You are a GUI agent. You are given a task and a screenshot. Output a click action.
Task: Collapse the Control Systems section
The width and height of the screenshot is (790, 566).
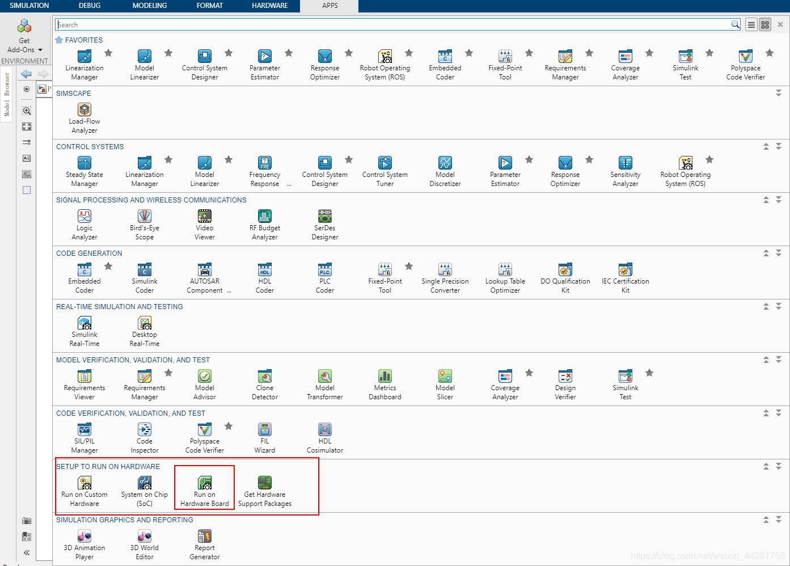[x=766, y=146]
